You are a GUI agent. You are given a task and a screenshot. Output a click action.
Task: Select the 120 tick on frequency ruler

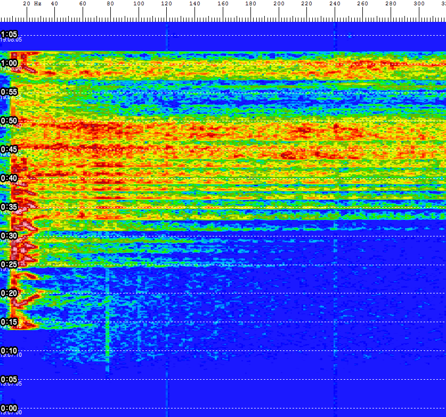pyautogui.click(x=167, y=4)
